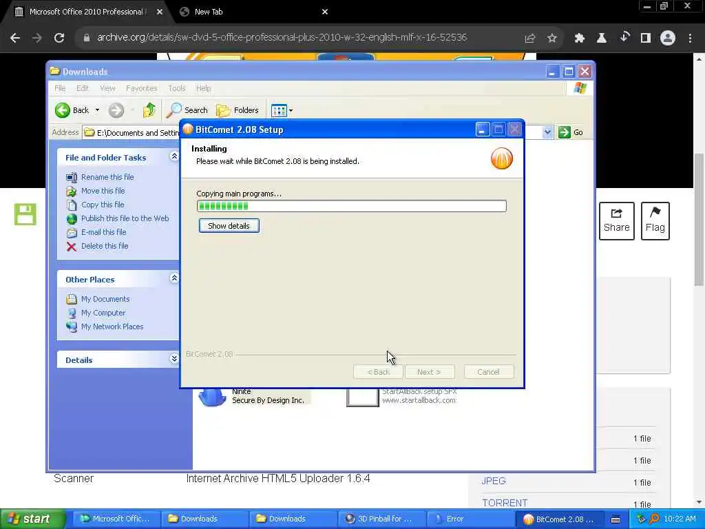Screen dimensions: 705x529
Task: Open the Chrome profile avatar
Action: pos(668,38)
